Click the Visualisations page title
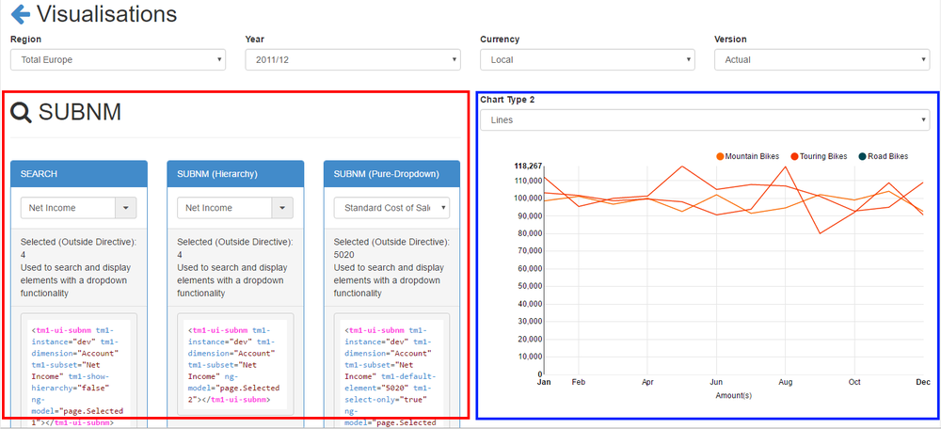 (106, 15)
